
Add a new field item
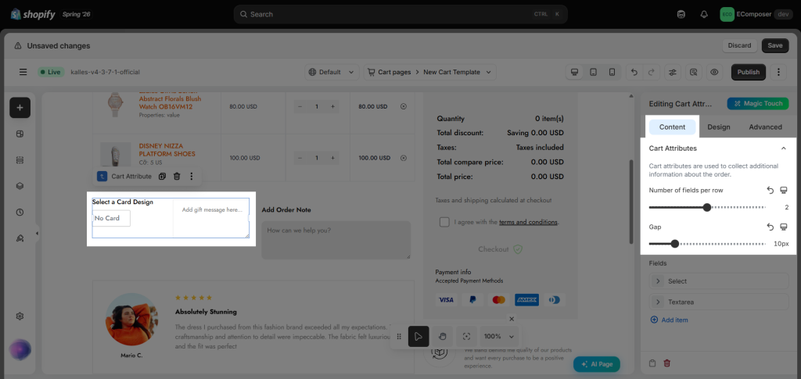click(x=670, y=320)
